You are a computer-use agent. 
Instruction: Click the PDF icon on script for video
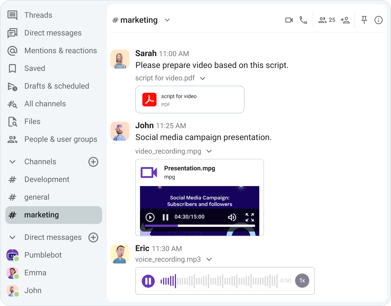click(x=150, y=100)
